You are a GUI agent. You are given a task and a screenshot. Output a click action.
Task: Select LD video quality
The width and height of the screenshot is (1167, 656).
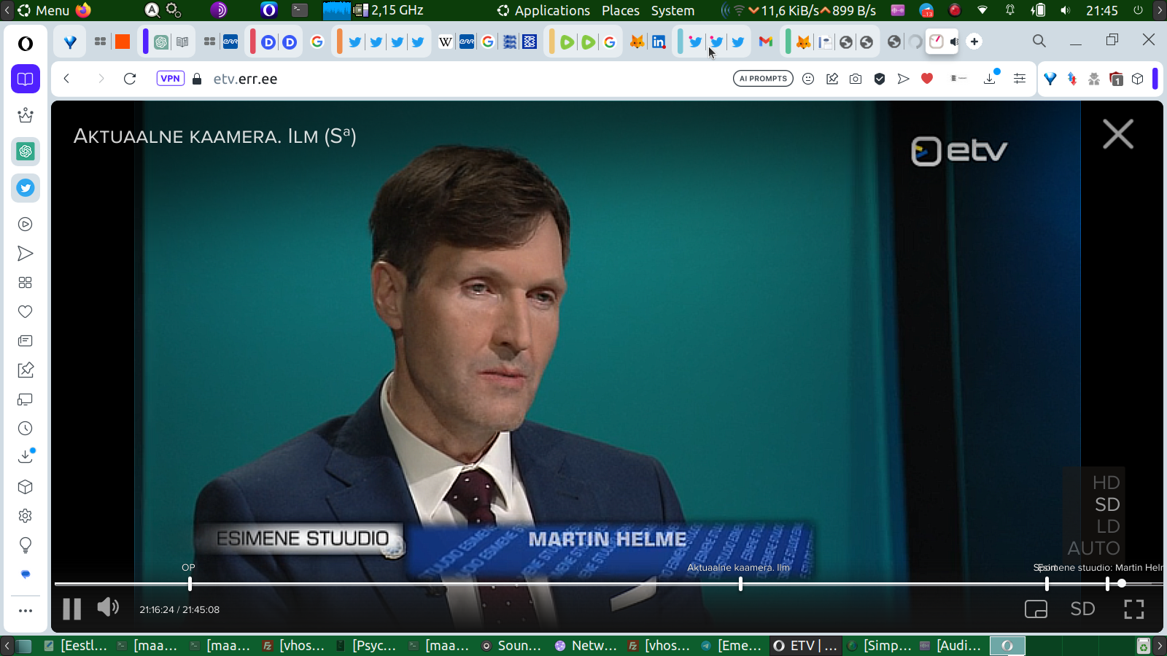click(1108, 526)
